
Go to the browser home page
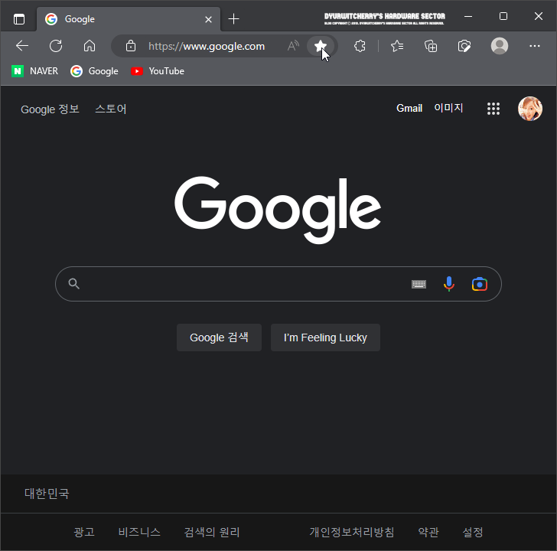point(90,46)
